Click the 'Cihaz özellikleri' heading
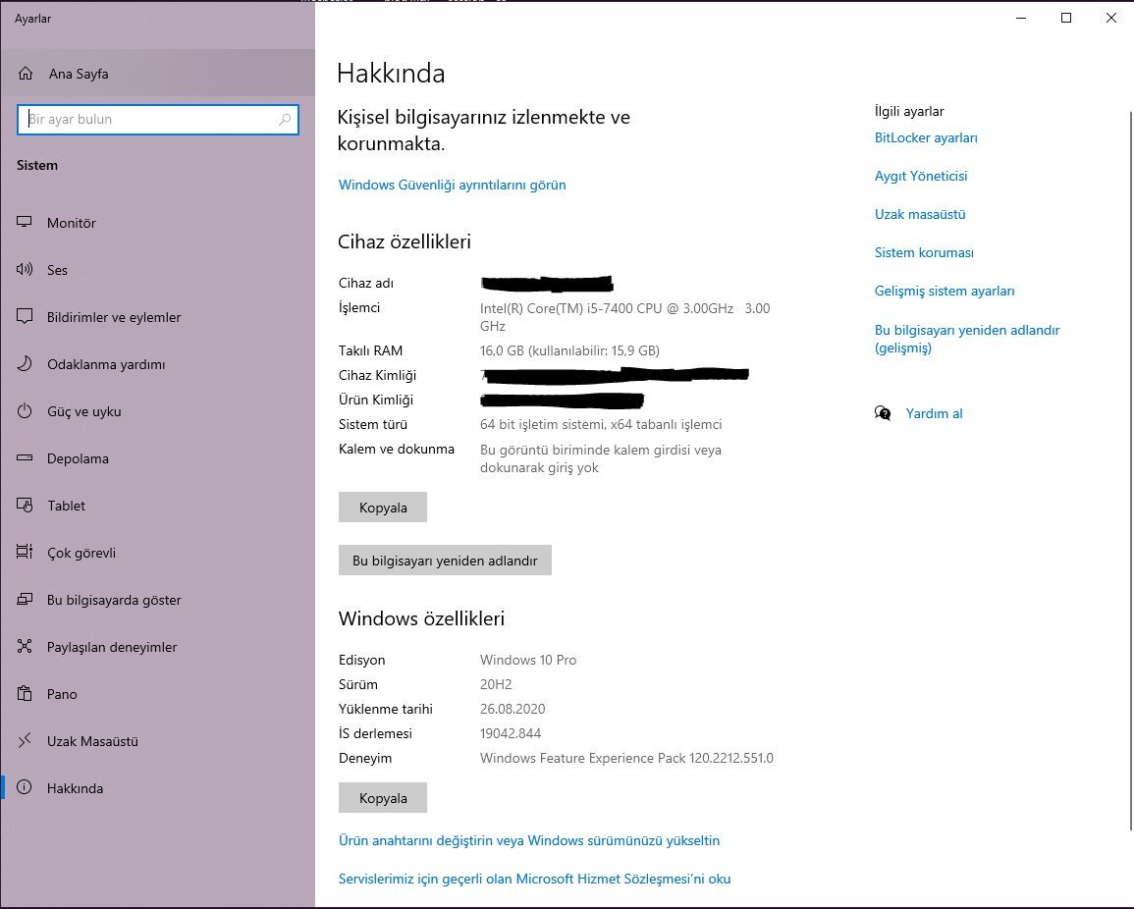The image size is (1134, 909). [405, 241]
